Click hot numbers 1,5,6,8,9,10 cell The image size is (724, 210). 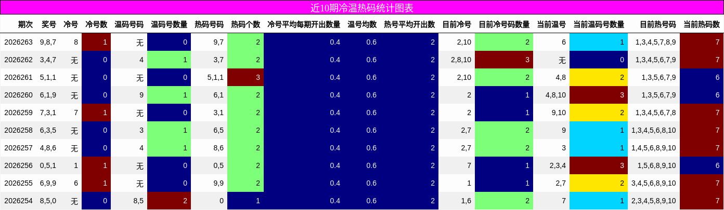click(x=654, y=165)
